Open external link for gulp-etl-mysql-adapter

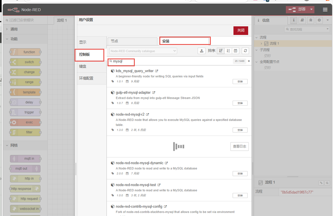(154, 93)
